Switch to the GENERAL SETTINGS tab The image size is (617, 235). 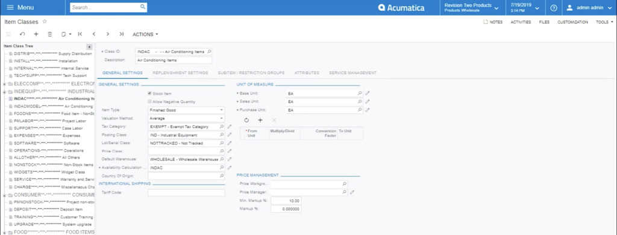pyautogui.click(x=122, y=73)
